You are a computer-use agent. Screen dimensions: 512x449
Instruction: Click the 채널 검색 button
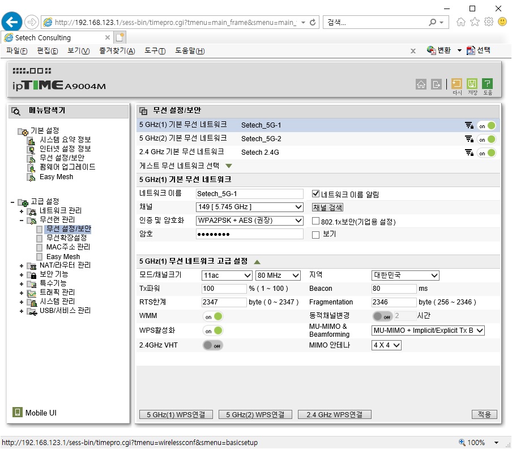pos(327,207)
